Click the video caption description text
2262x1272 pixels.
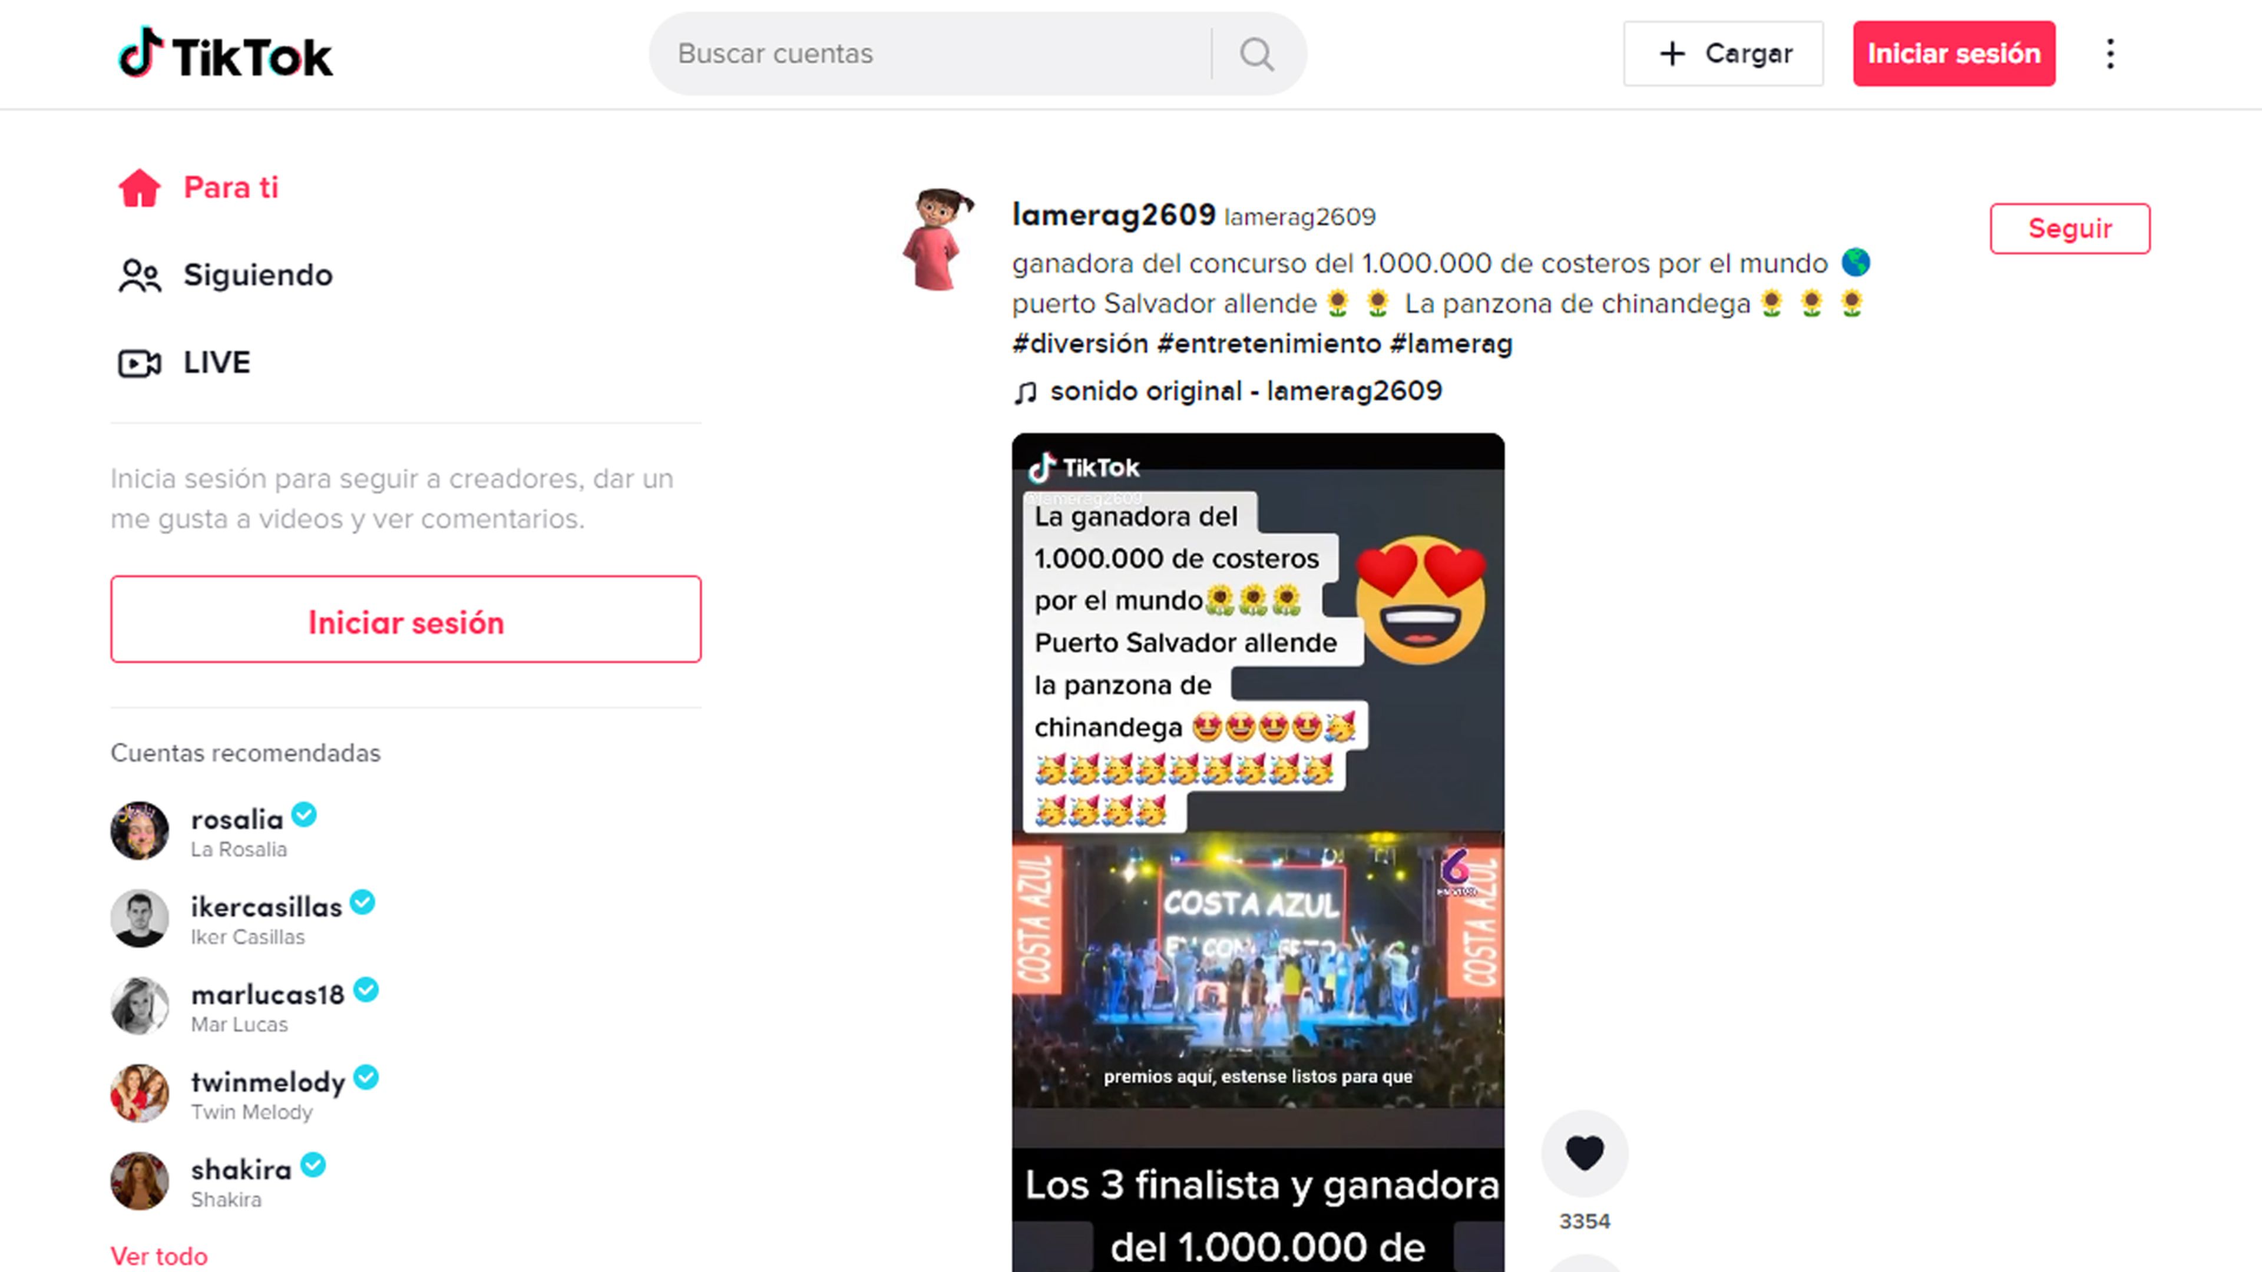tap(1441, 283)
